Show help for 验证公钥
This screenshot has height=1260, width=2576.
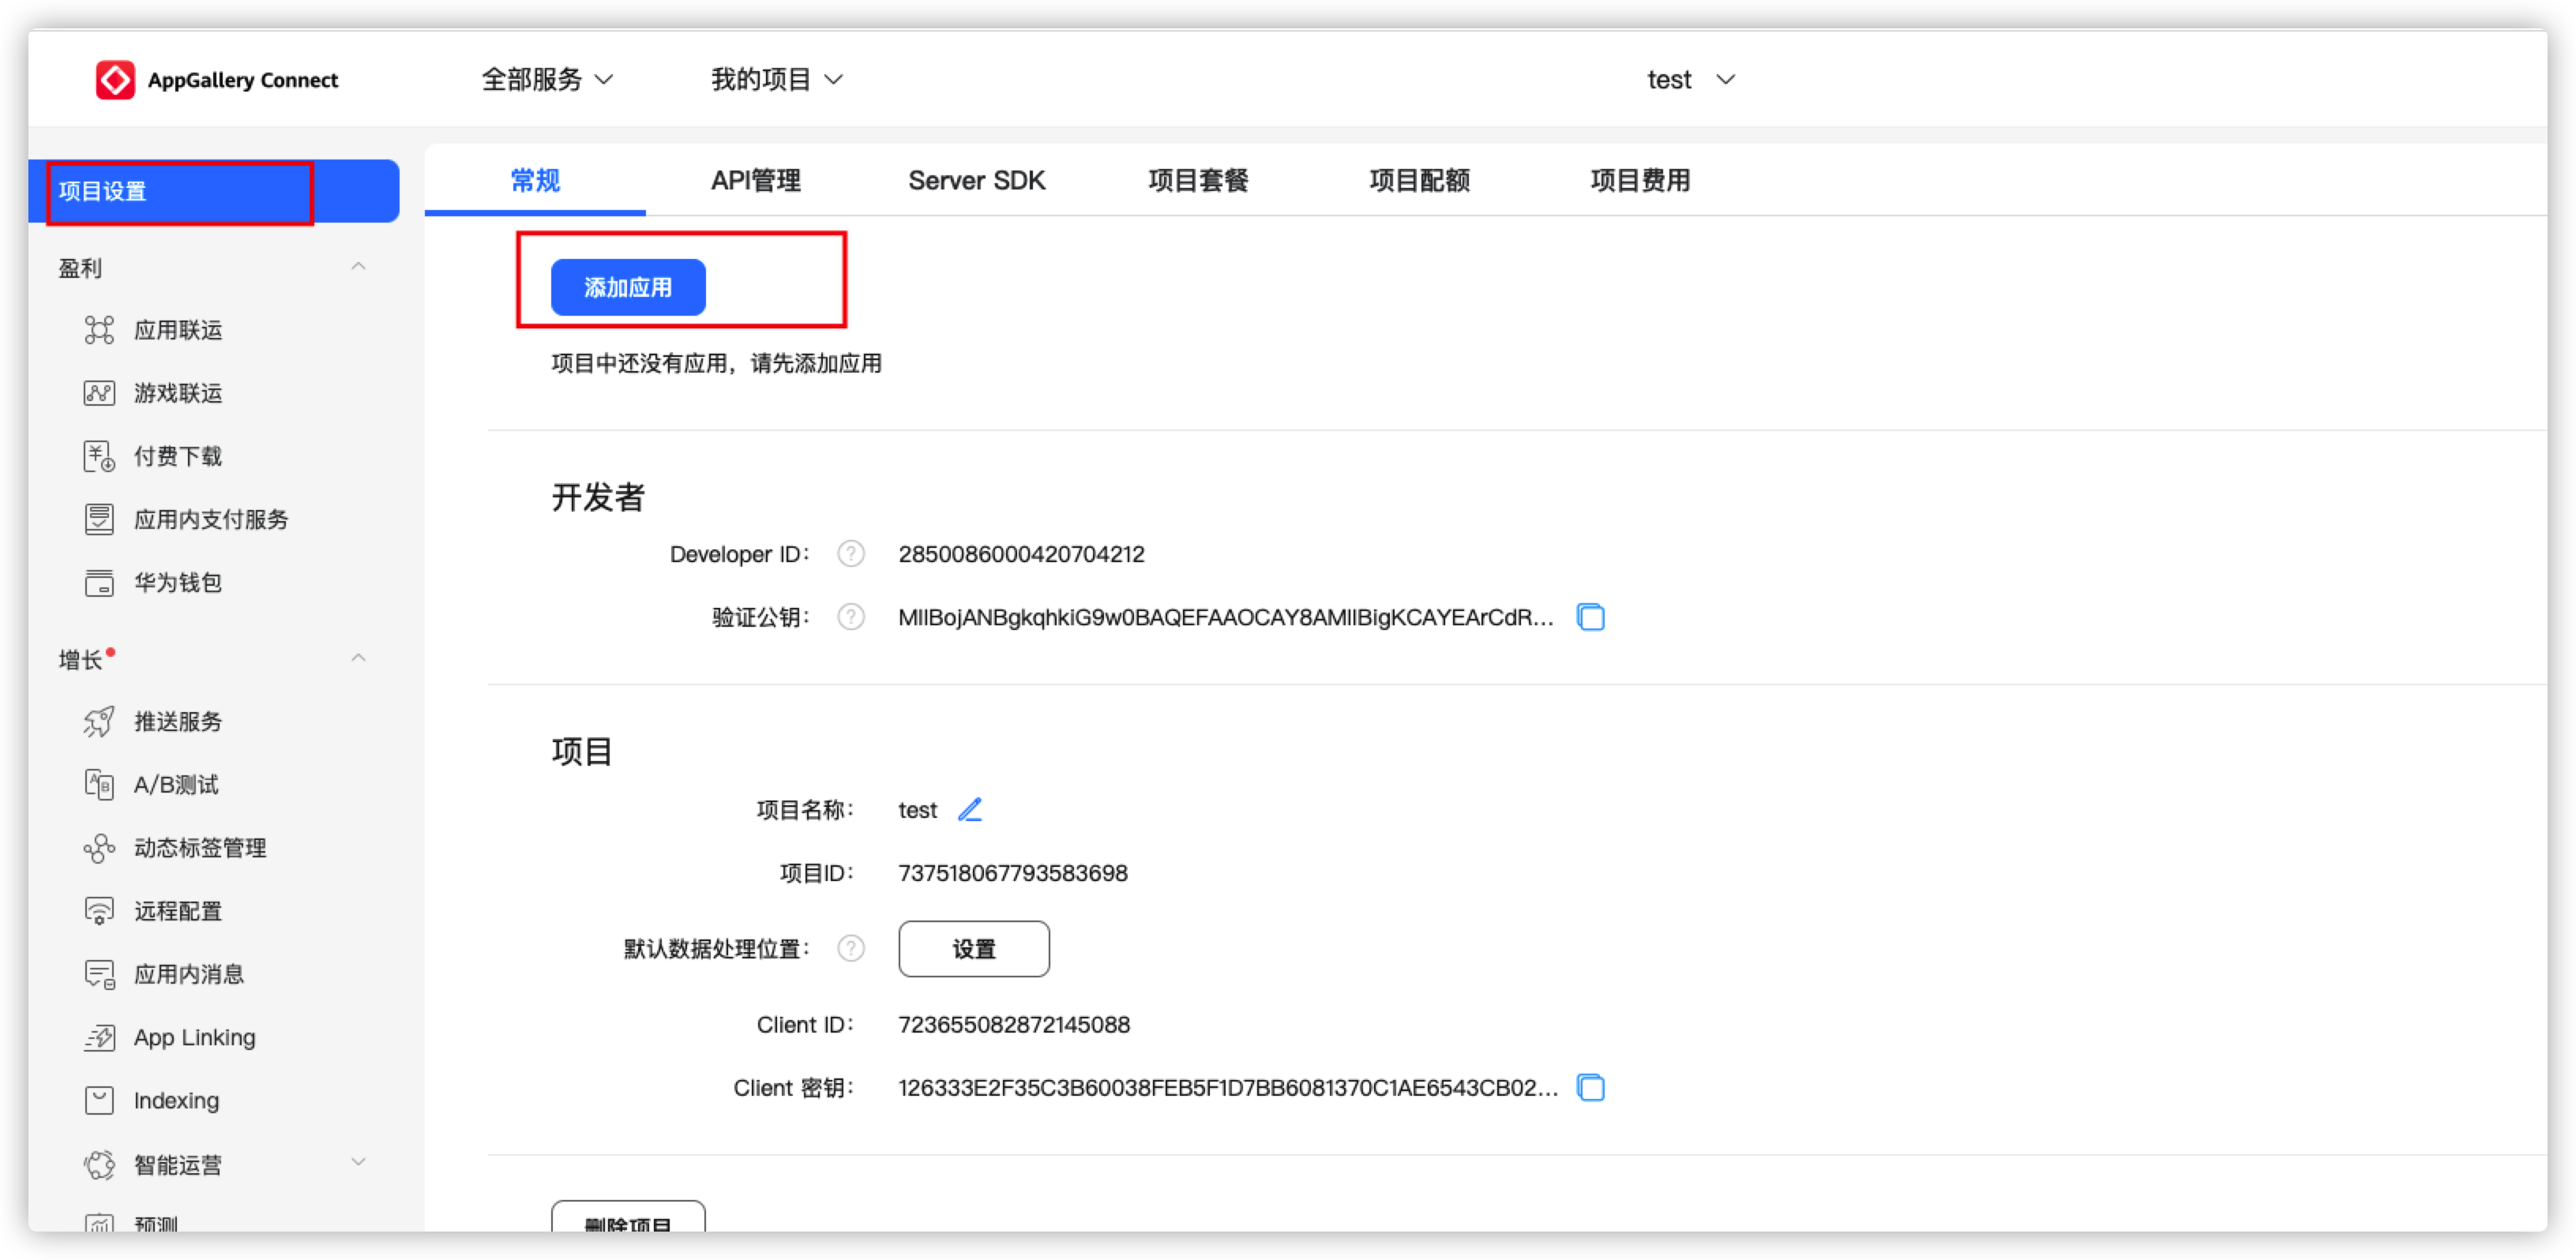(x=851, y=617)
